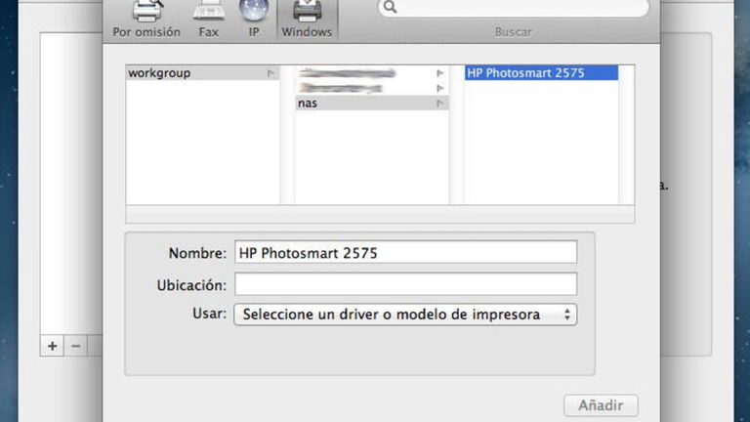Image resolution: width=750 pixels, height=422 pixels.
Task: Click the search magnifier icon
Action: point(391,7)
